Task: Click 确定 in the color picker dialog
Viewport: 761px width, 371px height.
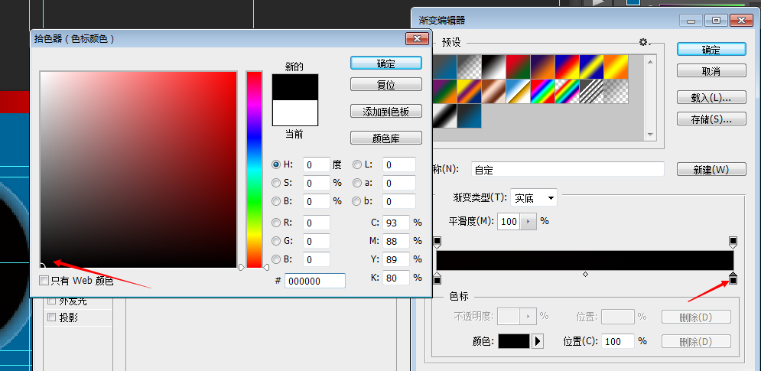Action: (385, 63)
